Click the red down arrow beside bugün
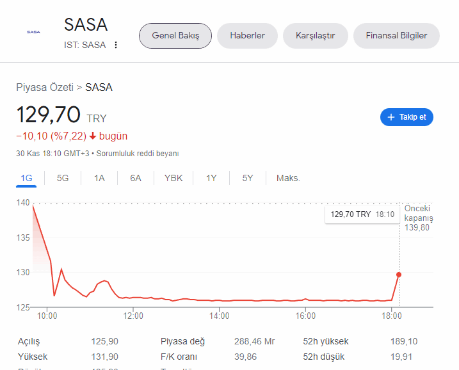This screenshot has width=459, height=370. point(93,136)
